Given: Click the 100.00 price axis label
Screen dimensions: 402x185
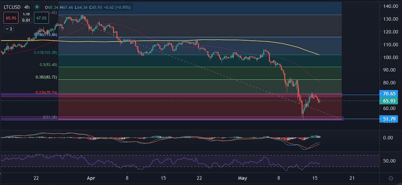Looking at the screenshot, I should tap(390, 57).
